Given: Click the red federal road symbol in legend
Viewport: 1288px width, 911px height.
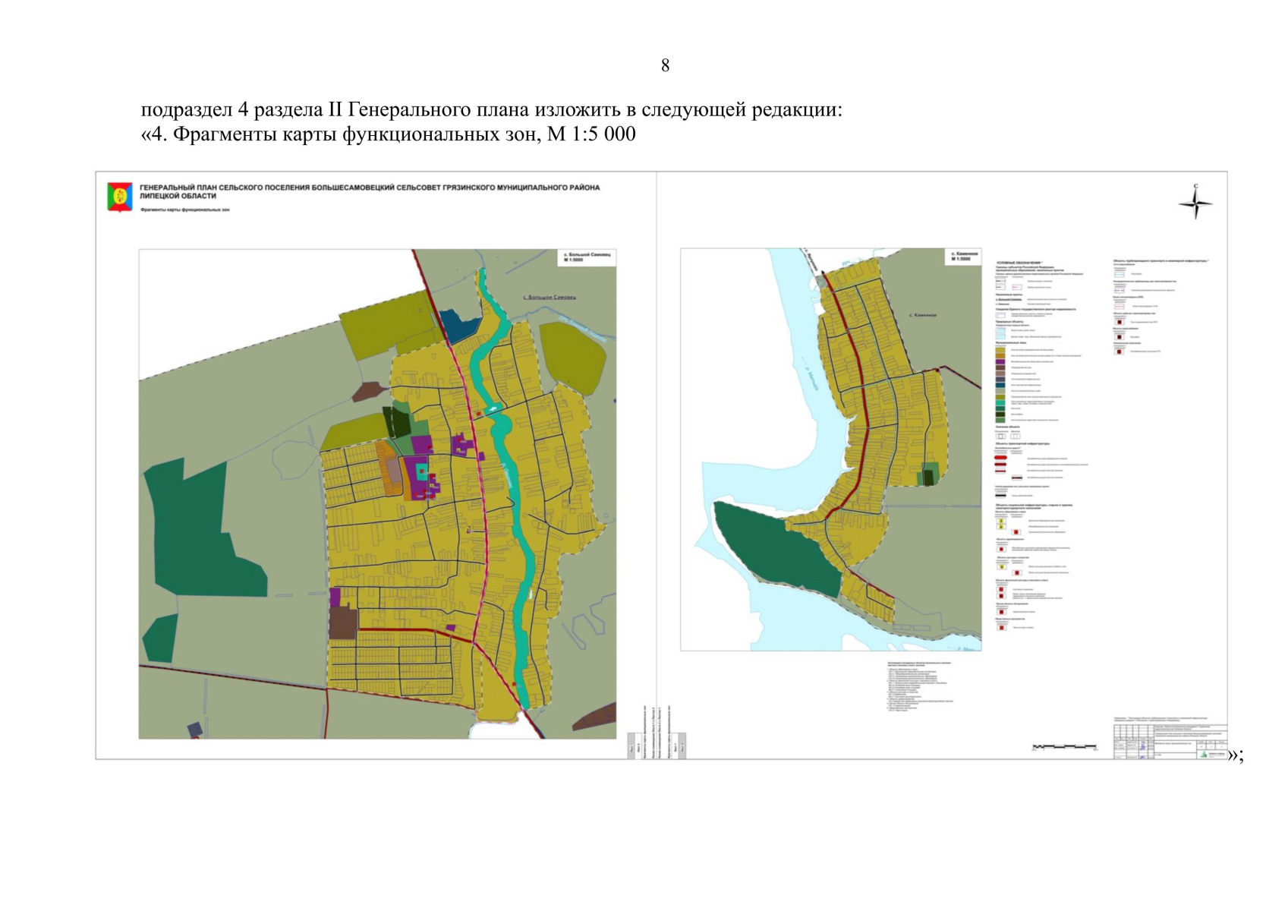Looking at the screenshot, I should (x=1000, y=459).
